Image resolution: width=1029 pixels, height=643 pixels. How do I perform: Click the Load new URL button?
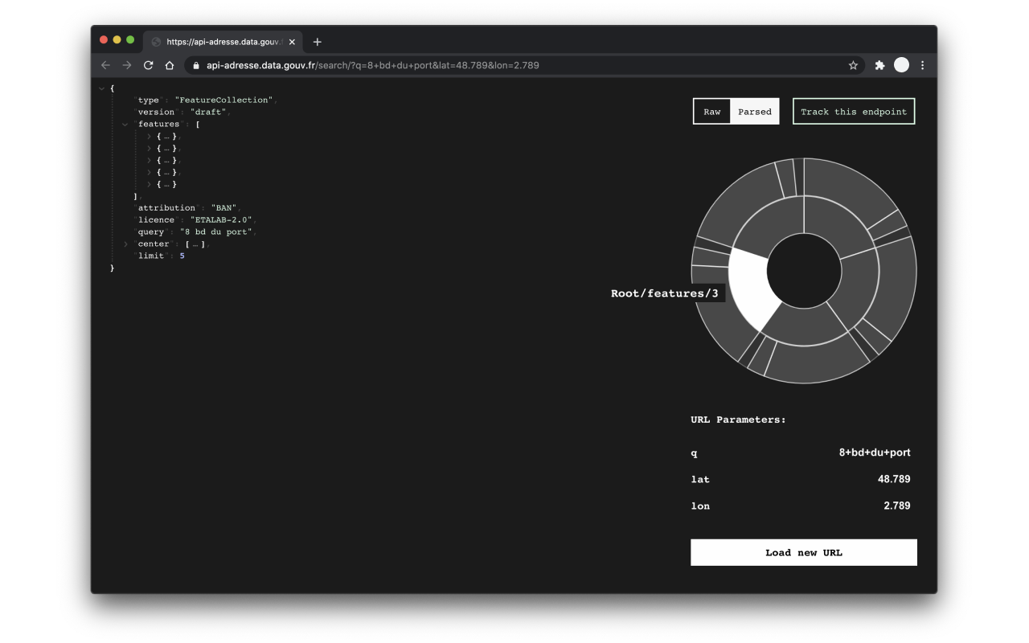click(x=804, y=552)
